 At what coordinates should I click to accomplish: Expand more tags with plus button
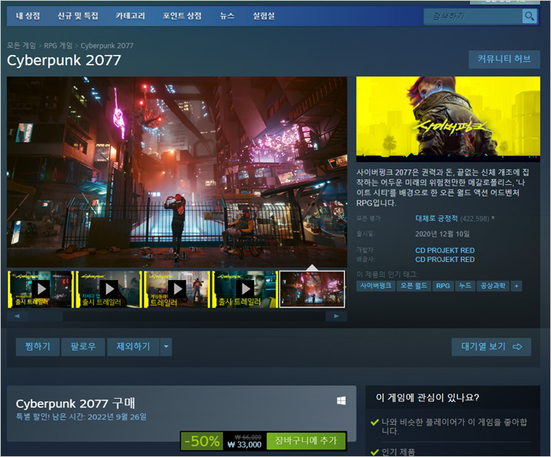tap(516, 286)
